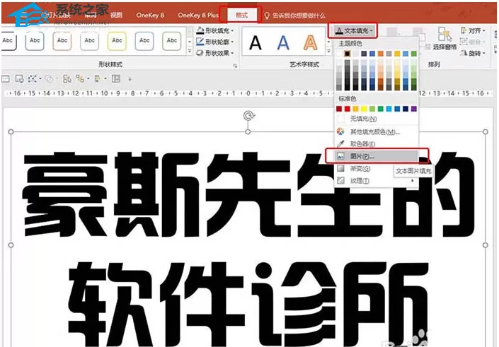
Task: Apply the black A WordArt style
Action: coord(256,43)
